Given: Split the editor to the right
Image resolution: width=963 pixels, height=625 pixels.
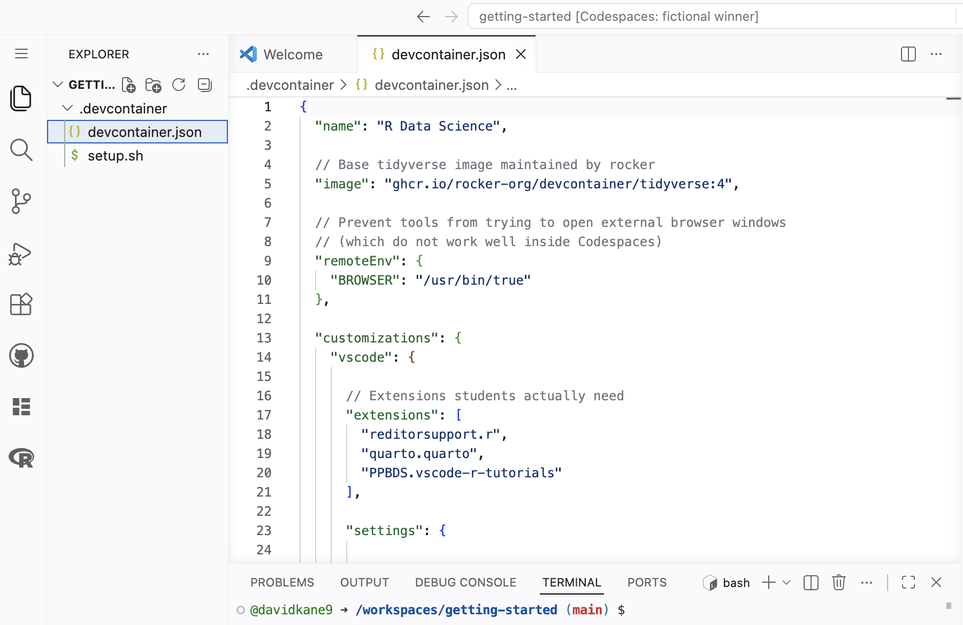Looking at the screenshot, I should coord(908,54).
